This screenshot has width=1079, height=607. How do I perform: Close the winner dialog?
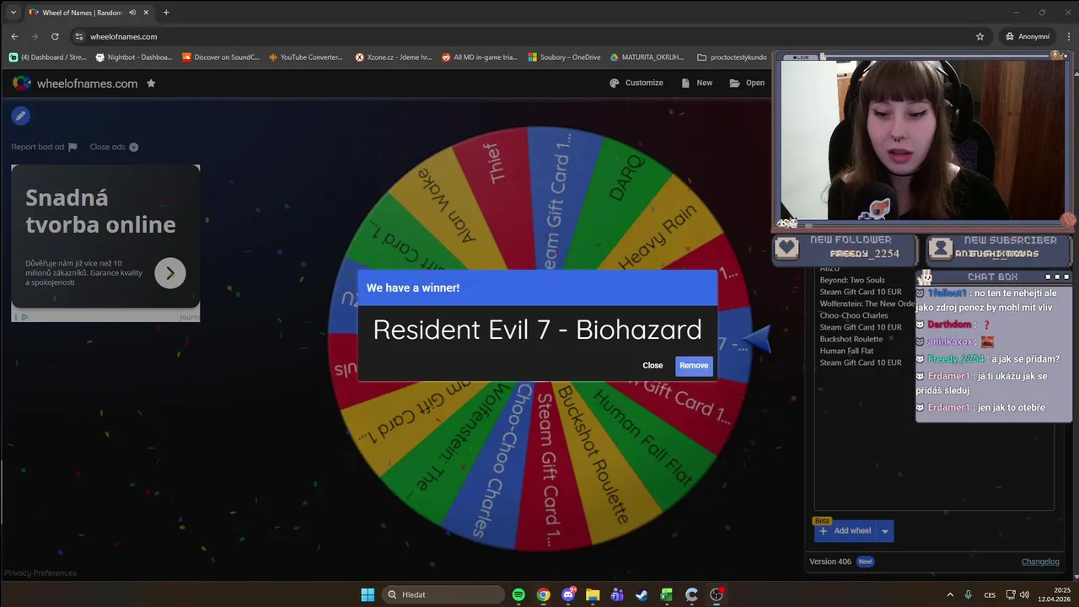point(652,365)
